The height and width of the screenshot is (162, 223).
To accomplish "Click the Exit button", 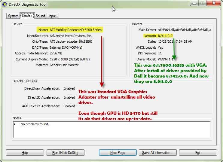I will [198, 153].
